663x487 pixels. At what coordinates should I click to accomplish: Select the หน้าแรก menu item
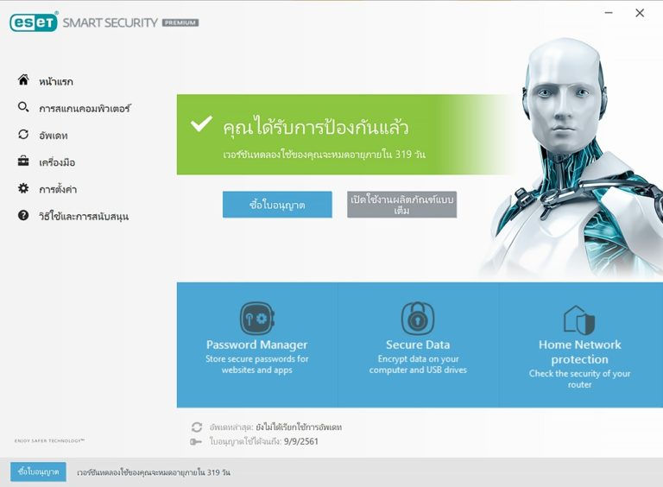tap(56, 81)
